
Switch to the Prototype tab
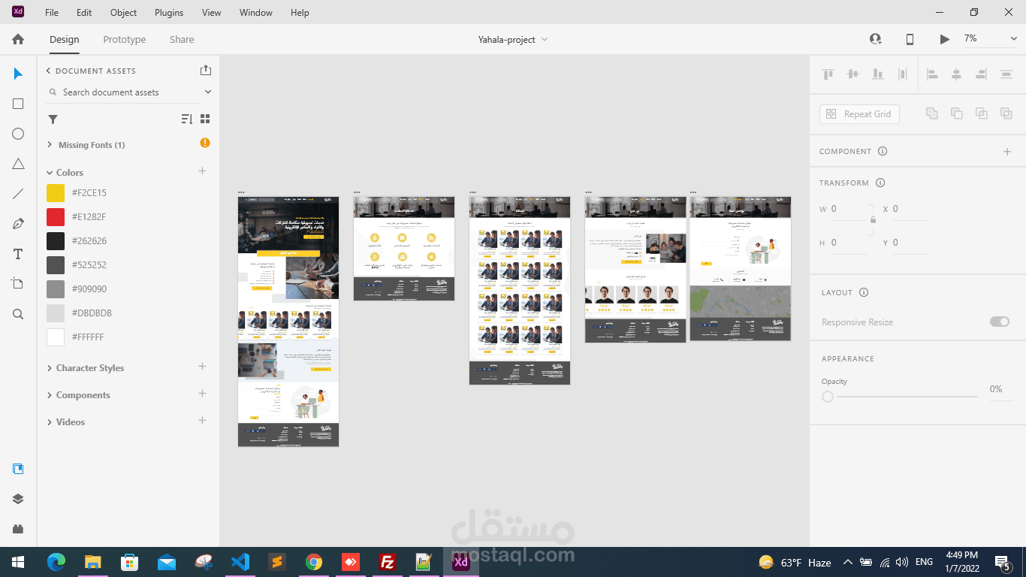click(125, 39)
